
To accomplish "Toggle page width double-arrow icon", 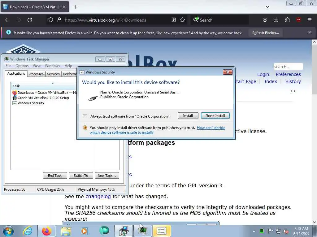I will pos(293,91).
